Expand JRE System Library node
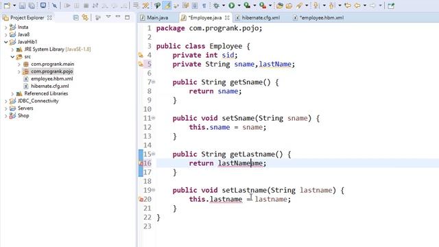 (x=12, y=49)
